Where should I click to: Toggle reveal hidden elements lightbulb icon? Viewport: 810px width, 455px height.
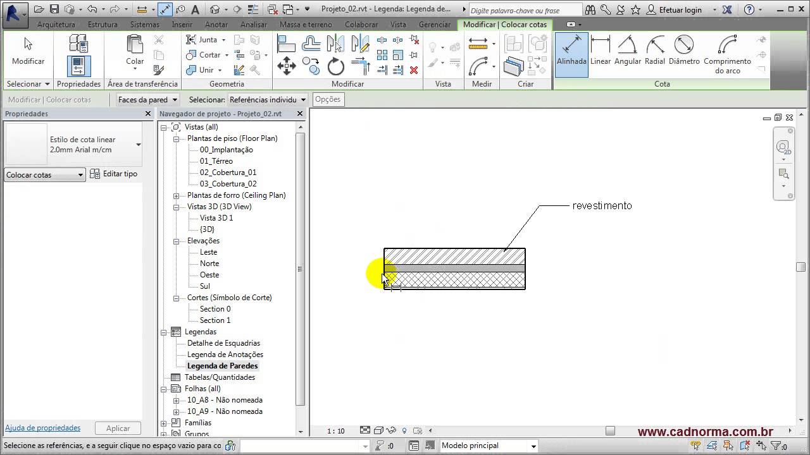coord(404,430)
